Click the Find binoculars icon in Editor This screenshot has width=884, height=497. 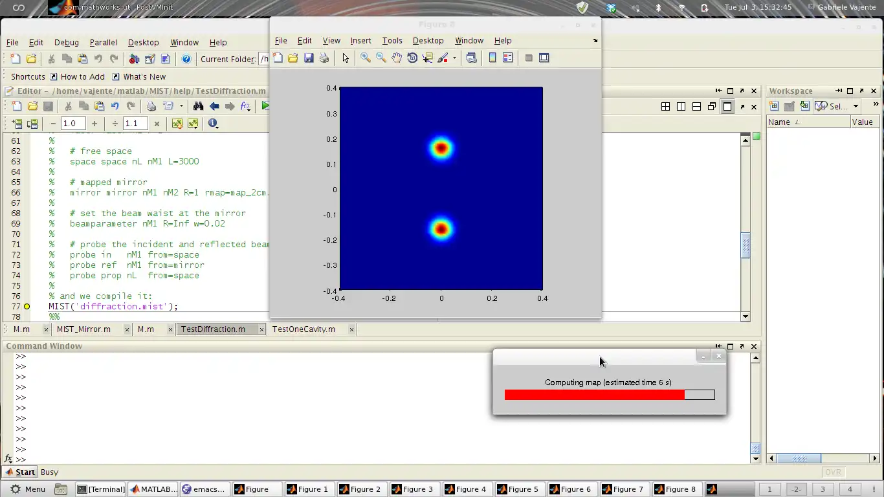[198, 106]
